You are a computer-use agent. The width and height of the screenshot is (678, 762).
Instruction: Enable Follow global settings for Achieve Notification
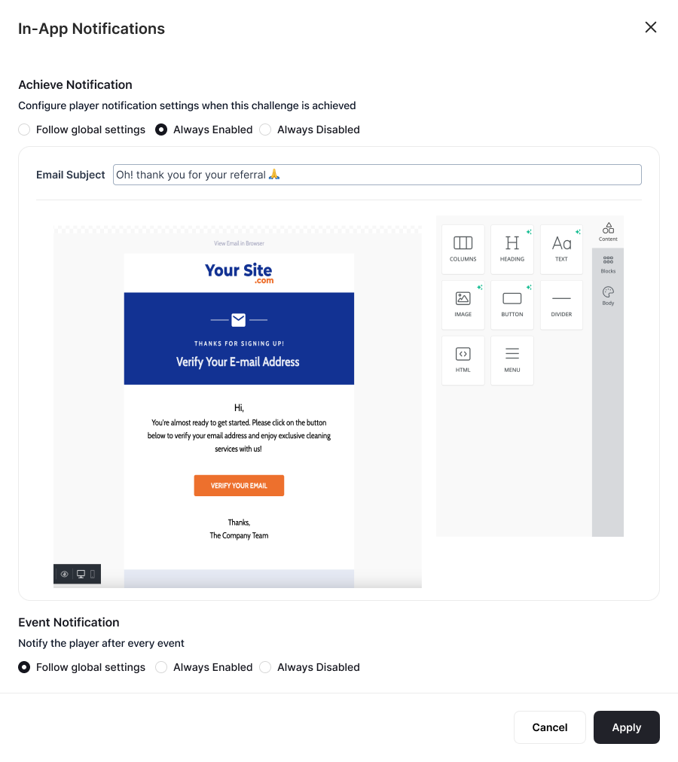(x=23, y=130)
